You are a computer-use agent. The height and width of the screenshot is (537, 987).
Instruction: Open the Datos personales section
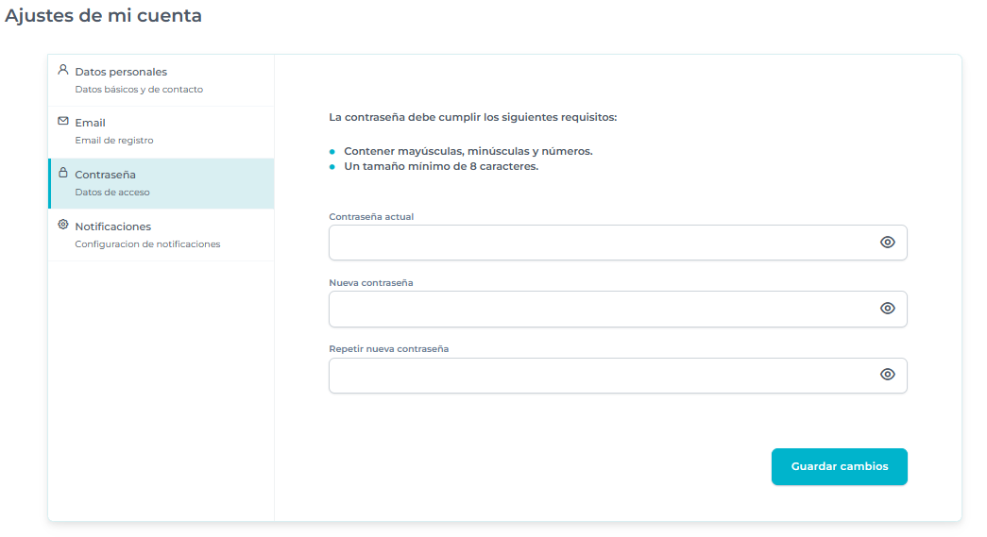(121, 72)
